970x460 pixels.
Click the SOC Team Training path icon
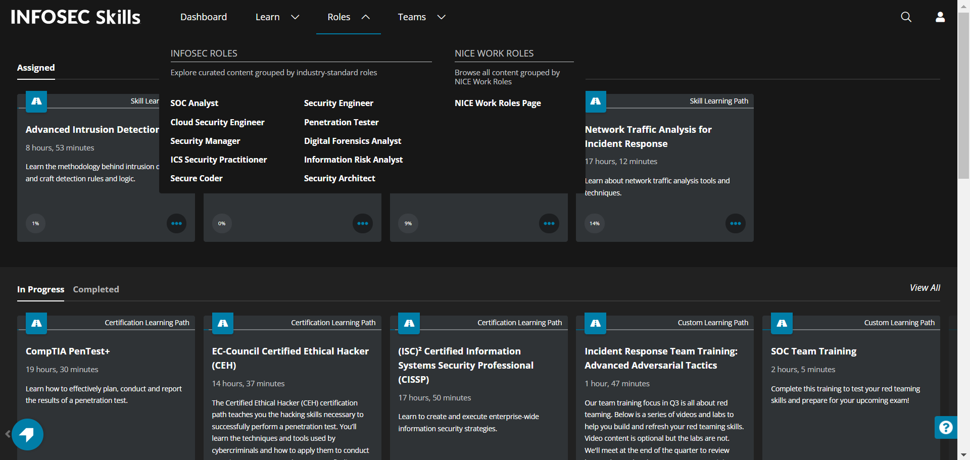tap(782, 323)
